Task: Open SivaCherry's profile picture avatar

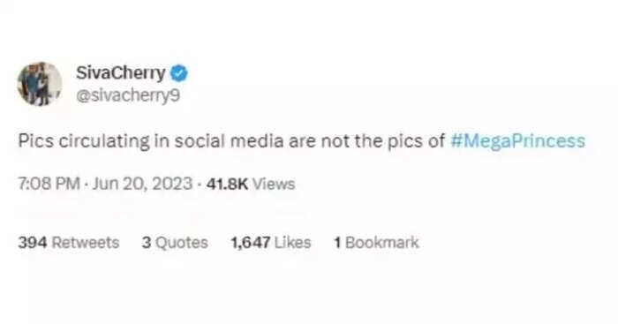Action: [40, 84]
